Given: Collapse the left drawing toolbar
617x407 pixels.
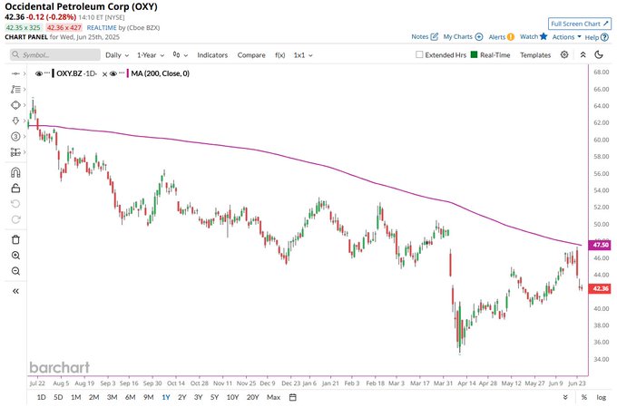Looking at the screenshot, I should click(x=15, y=290).
